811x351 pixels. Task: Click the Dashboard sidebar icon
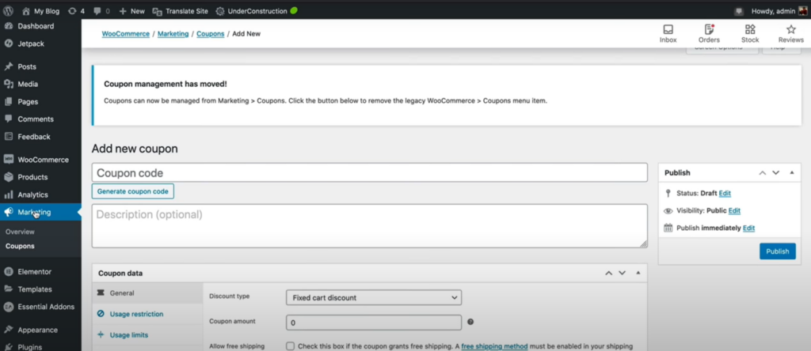8,26
